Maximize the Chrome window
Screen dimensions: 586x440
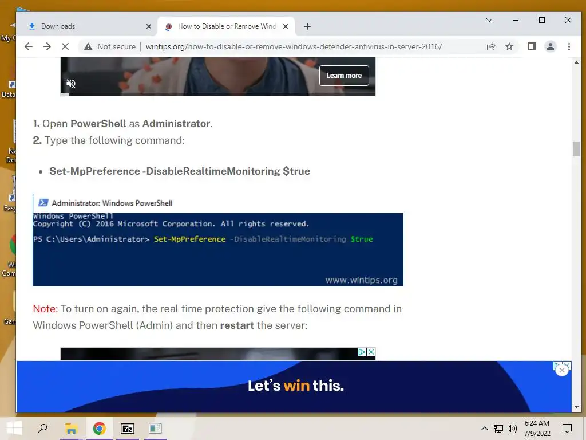(x=542, y=20)
